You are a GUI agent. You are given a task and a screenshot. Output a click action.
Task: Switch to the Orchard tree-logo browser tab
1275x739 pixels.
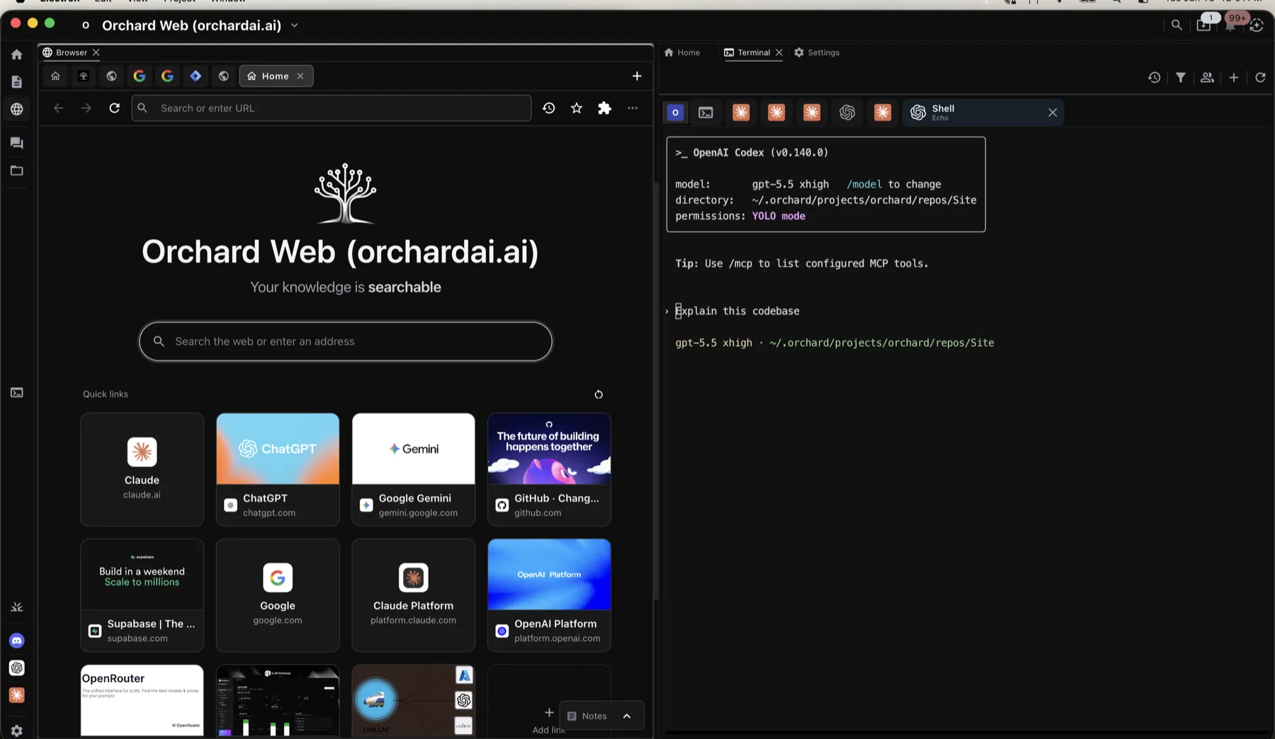(x=84, y=76)
